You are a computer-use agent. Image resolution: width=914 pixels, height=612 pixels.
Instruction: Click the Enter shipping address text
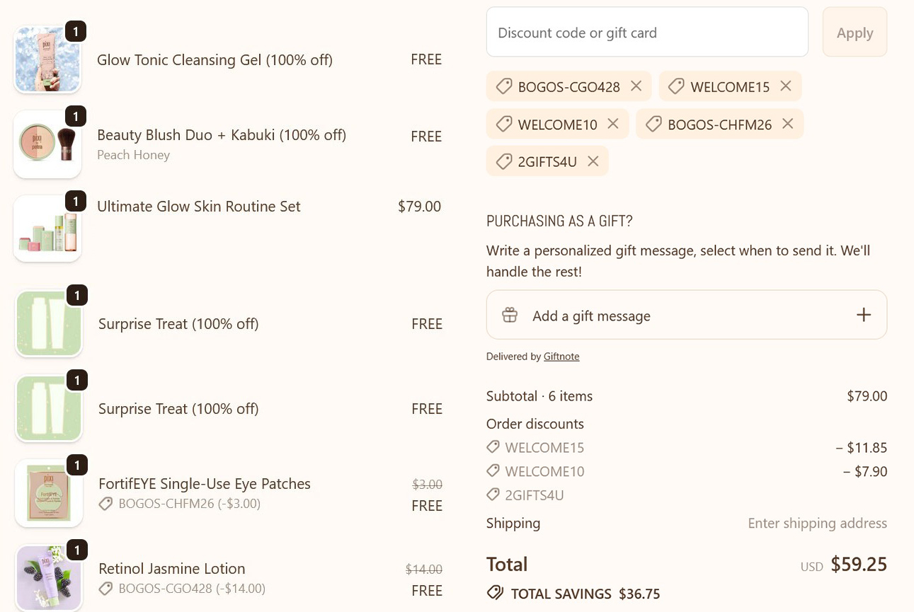tap(818, 524)
